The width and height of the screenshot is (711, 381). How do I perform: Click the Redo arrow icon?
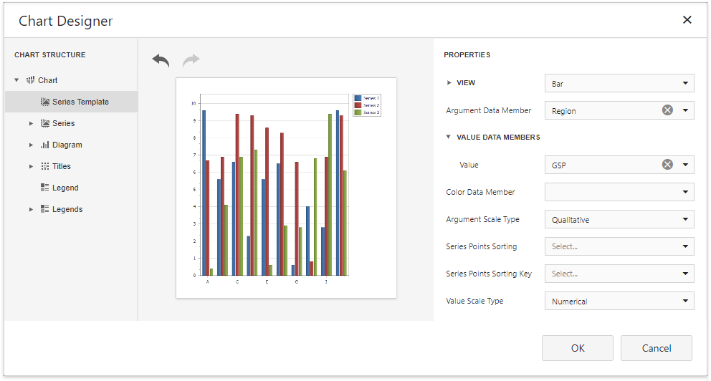click(x=191, y=61)
